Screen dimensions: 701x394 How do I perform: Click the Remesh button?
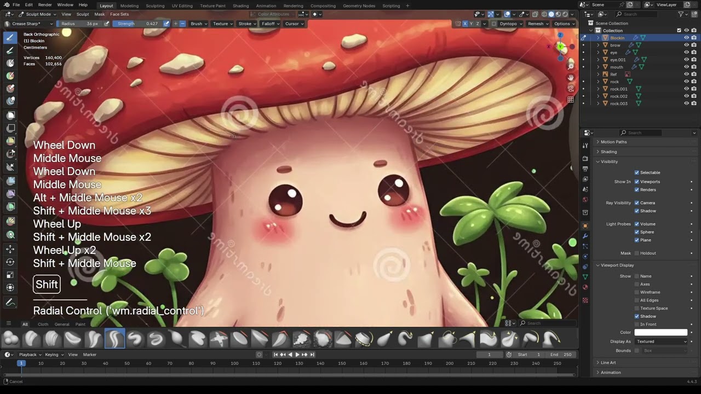pyautogui.click(x=538, y=24)
